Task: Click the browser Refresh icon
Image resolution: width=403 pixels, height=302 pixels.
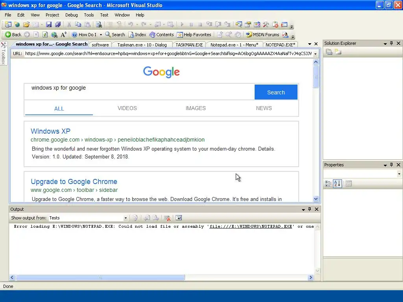Action: [45, 35]
